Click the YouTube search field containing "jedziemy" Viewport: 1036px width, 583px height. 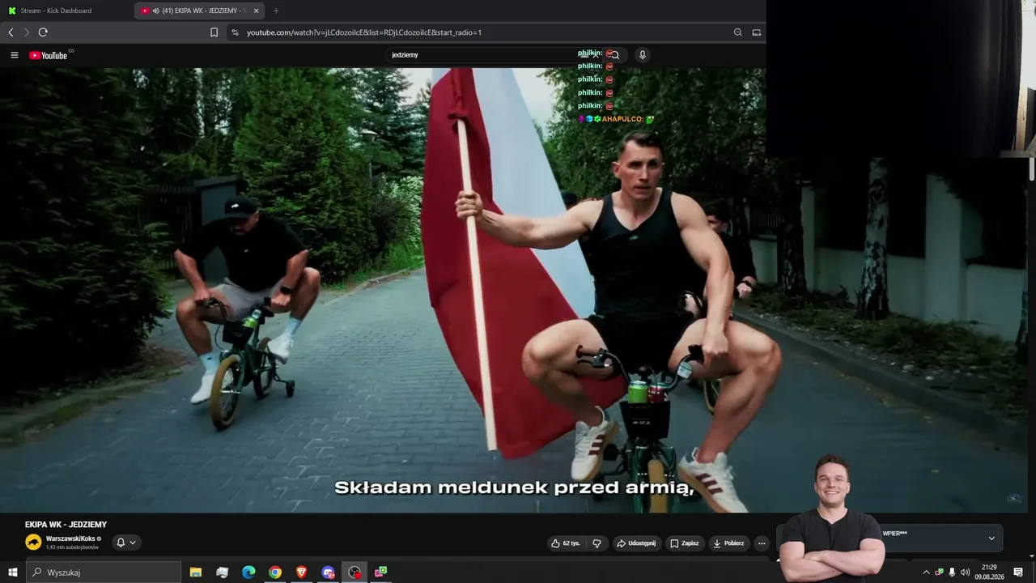pyautogui.click(x=494, y=55)
